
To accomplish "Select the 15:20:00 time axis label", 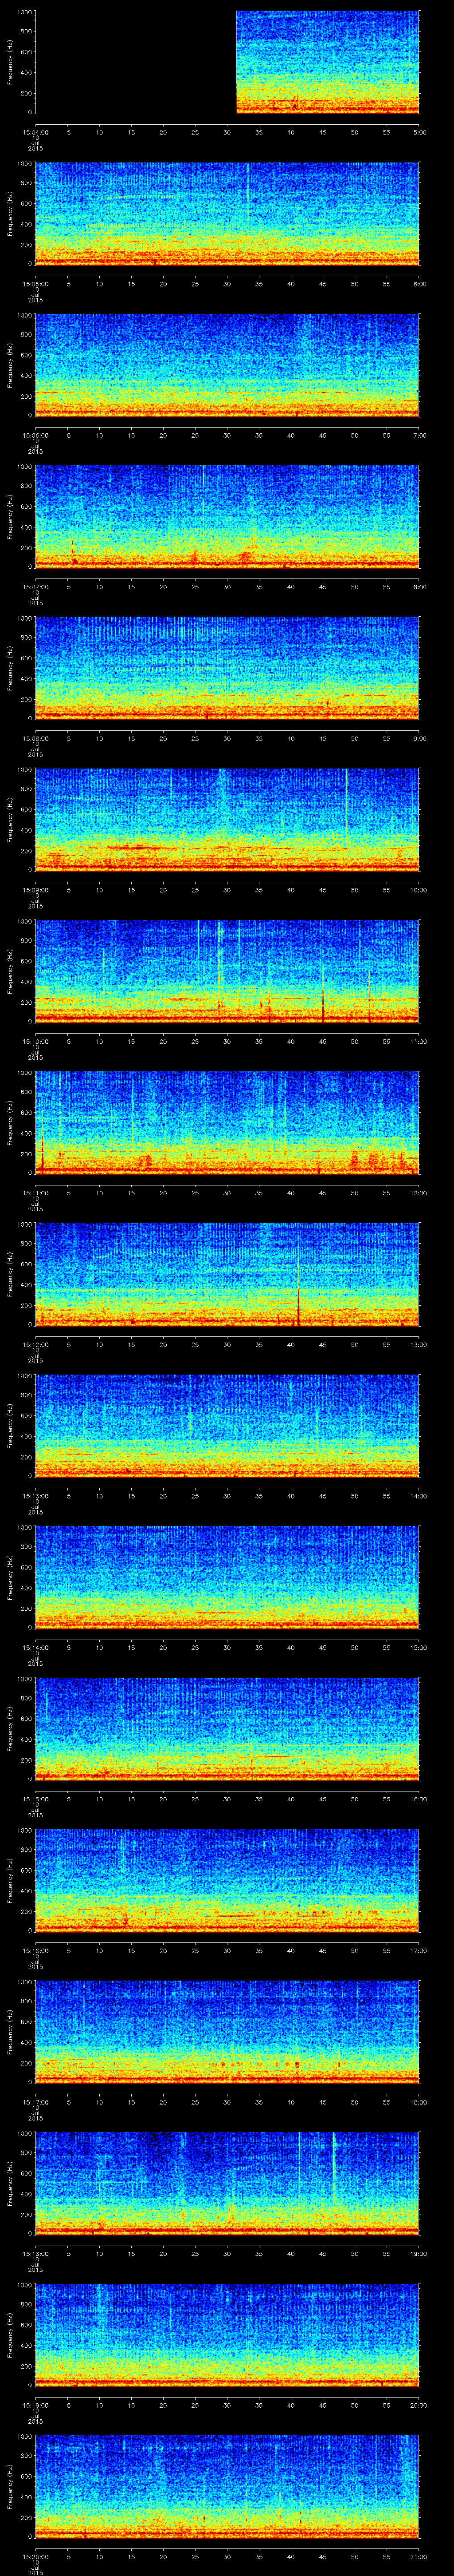I will pyautogui.click(x=35, y=2556).
